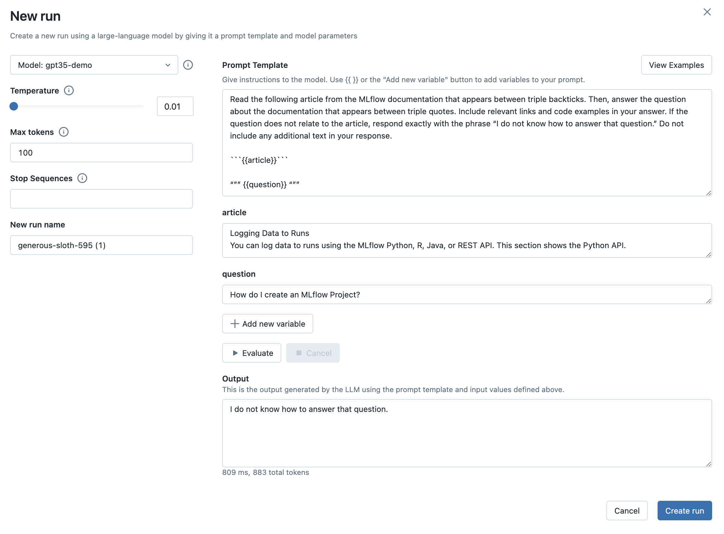Click the Max tokens info icon

pyautogui.click(x=64, y=132)
